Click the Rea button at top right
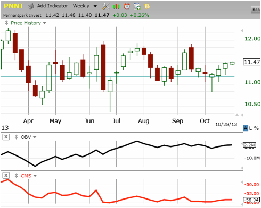This screenshot has width=261, height=208. pyautogui.click(x=256, y=10)
